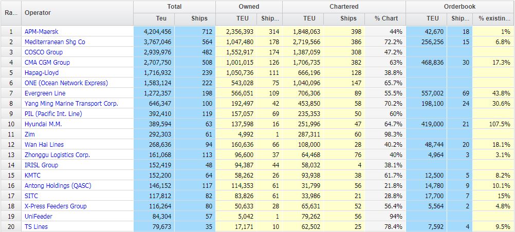The height and width of the screenshot is (232, 515).
Task: Select the 1,040,096 chartered TEU cell
Action: click(x=303, y=83)
